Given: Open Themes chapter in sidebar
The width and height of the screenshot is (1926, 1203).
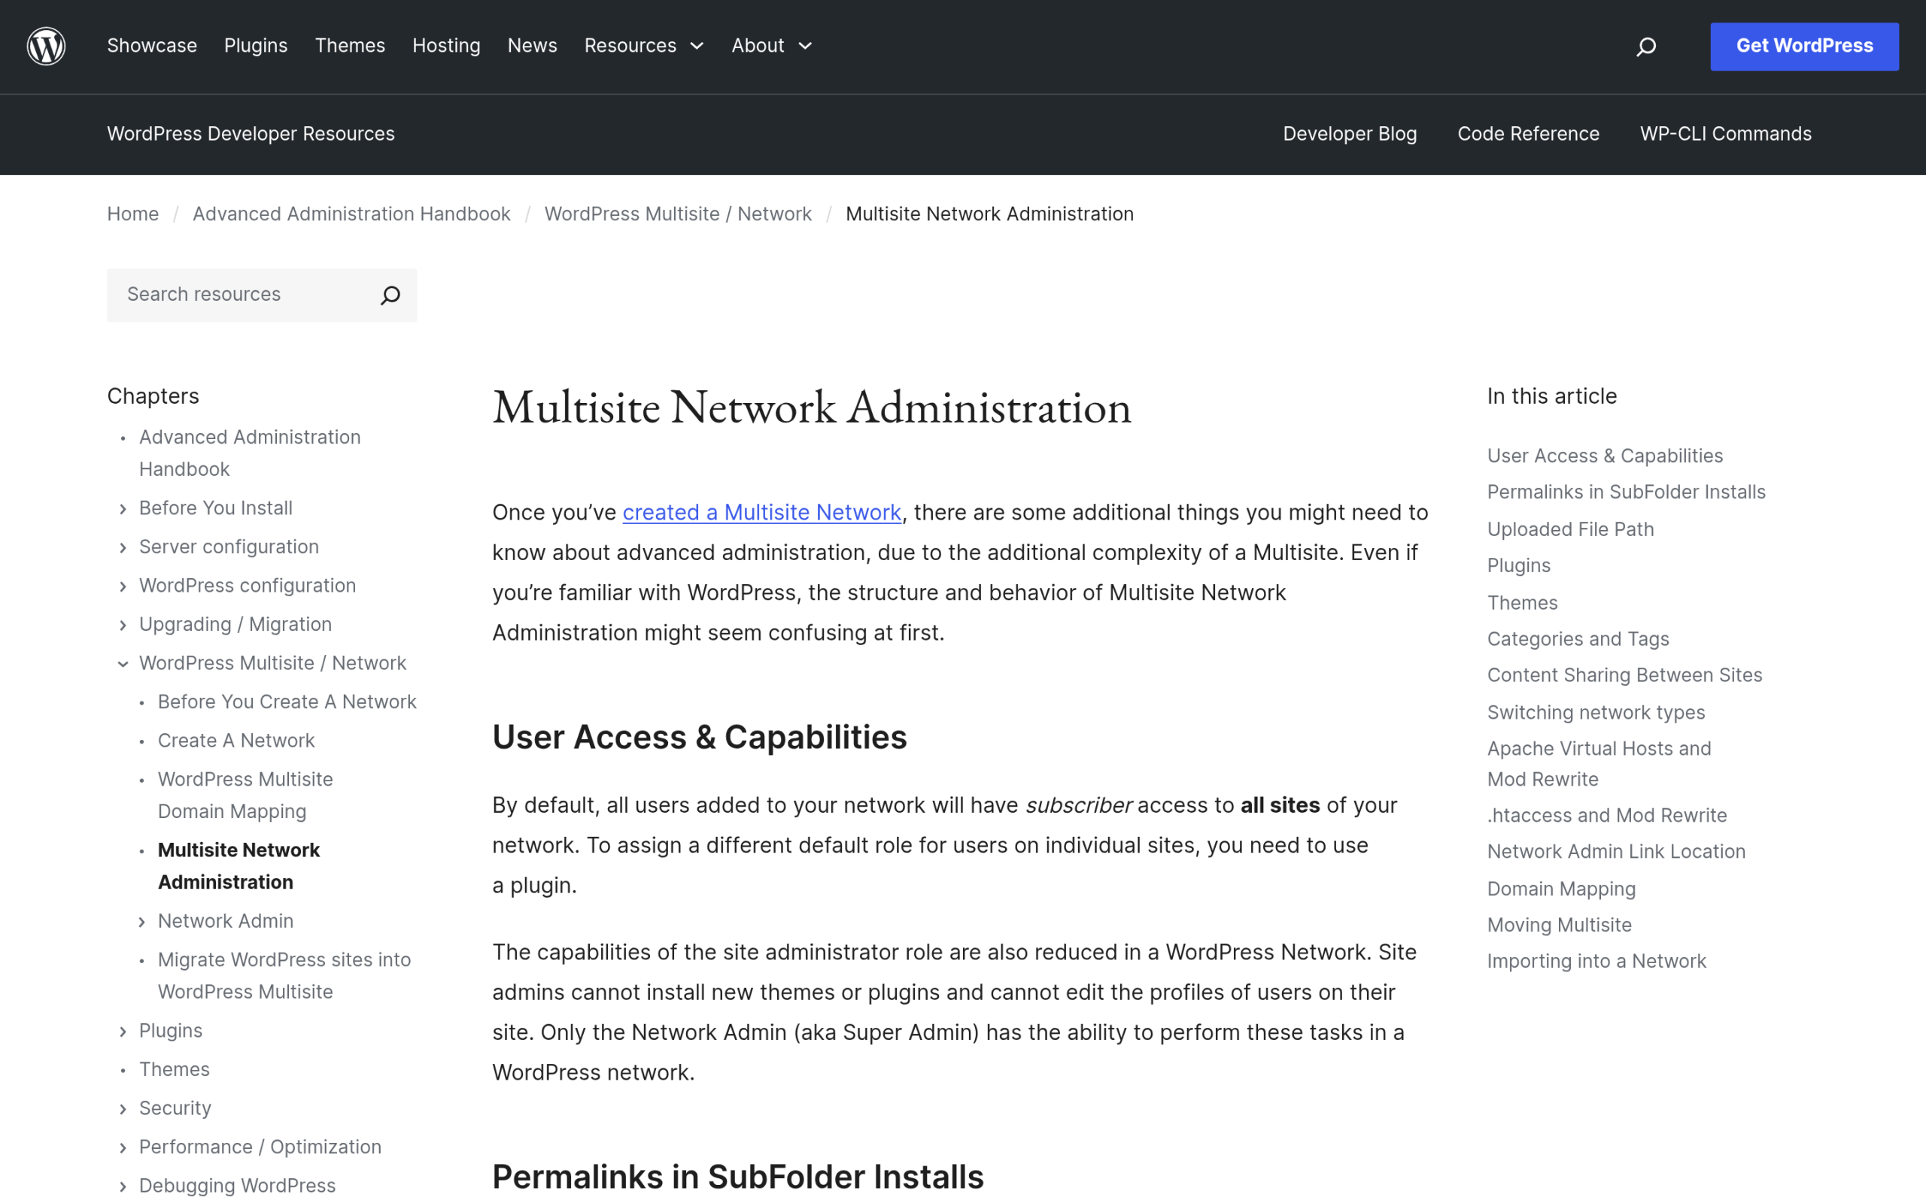Looking at the screenshot, I should (x=175, y=1069).
